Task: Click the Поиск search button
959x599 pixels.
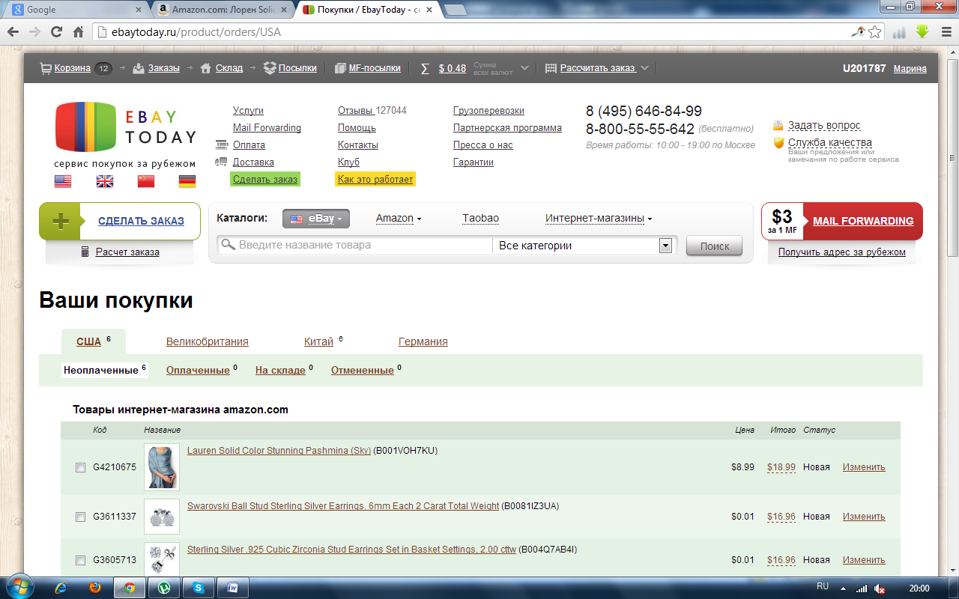Action: point(714,246)
